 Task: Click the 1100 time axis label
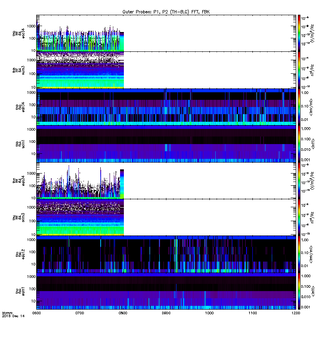pos(252,313)
